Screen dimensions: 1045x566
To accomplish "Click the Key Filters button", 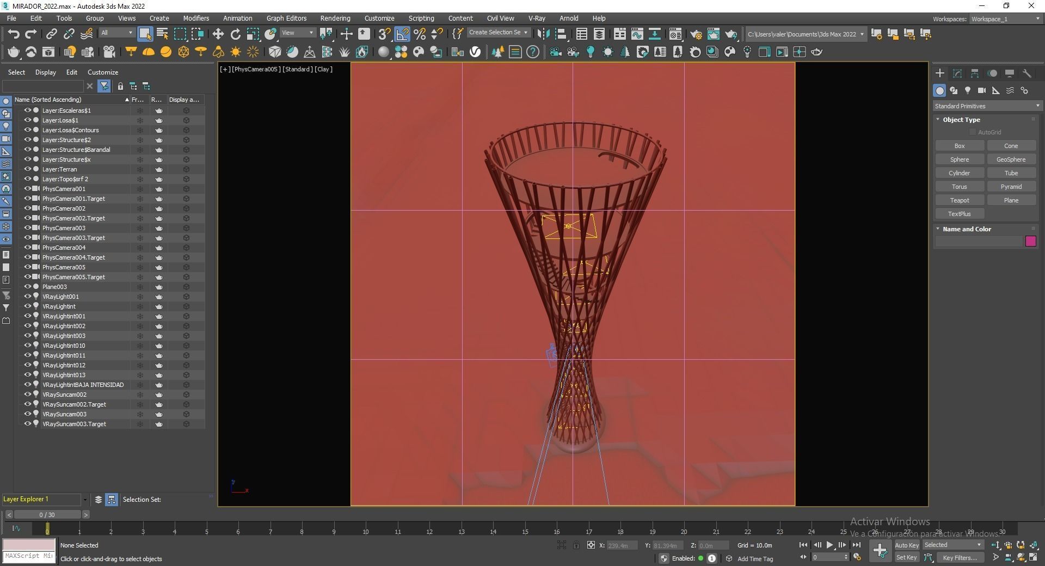I will click(x=960, y=557).
